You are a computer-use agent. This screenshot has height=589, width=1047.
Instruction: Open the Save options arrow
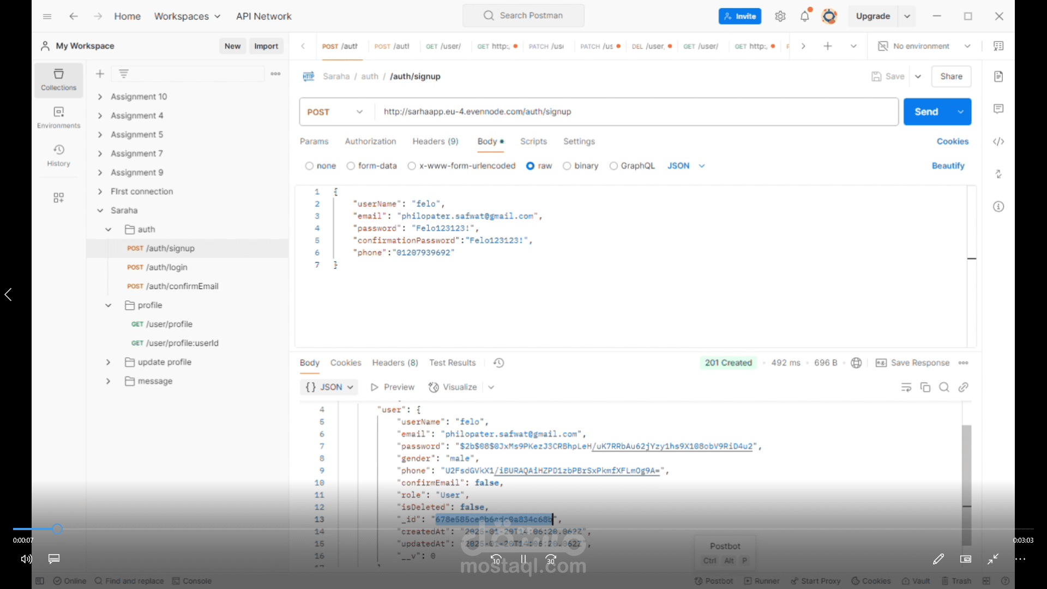918,76
